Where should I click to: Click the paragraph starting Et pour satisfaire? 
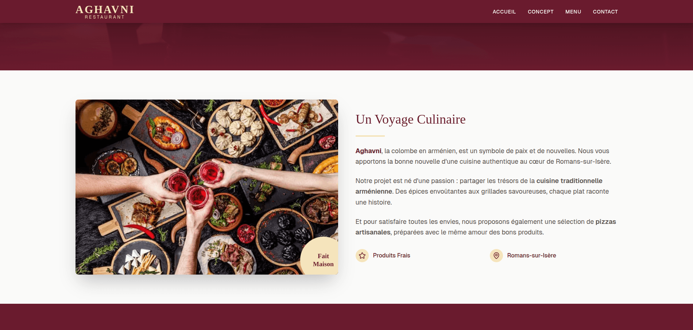click(486, 227)
